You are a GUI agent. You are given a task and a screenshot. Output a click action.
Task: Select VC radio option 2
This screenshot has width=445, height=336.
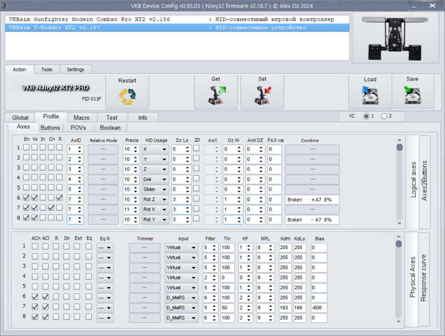point(384,116)
